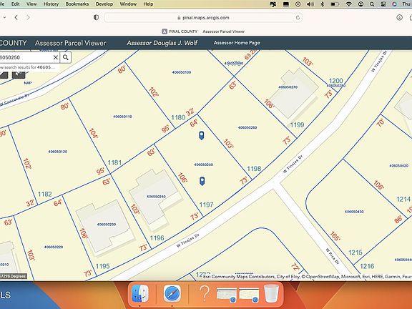Click the screen mirroring icon in menu bar
This screenshot has height=309, width=412.
(x=273, y=4)
